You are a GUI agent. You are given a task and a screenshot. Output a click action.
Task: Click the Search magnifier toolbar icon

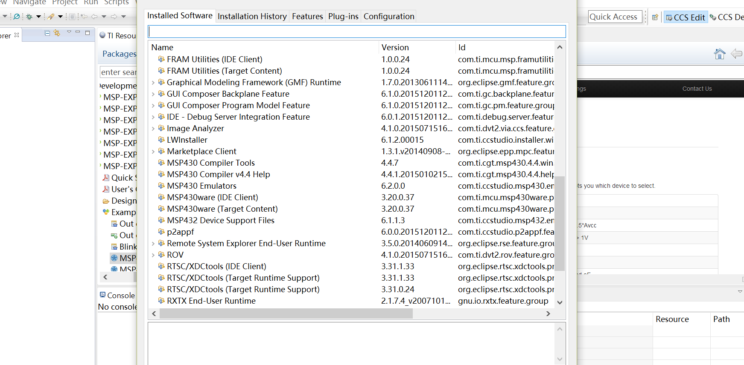pyautogui.click(x=17, y=17)
